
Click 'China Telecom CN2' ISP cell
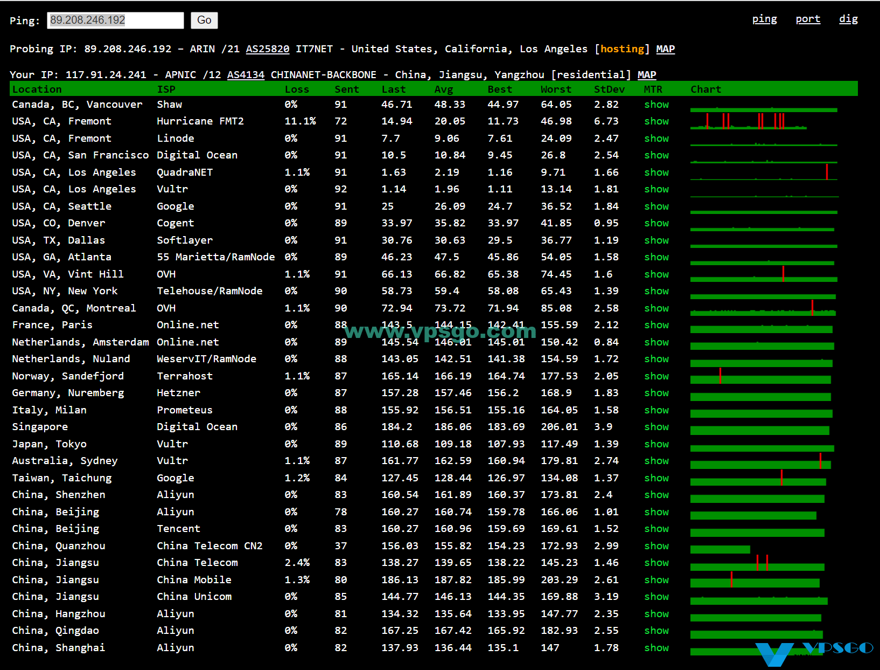point(209,546)
